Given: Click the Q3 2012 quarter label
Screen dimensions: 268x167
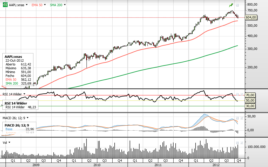Looking at the screenshot, I should [226, 161].
